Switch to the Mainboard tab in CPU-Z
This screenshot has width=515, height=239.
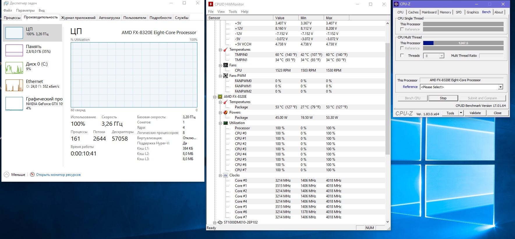coord(429,12)
